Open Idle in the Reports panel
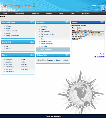Viewport: 106px width, 118px height. 42,36
